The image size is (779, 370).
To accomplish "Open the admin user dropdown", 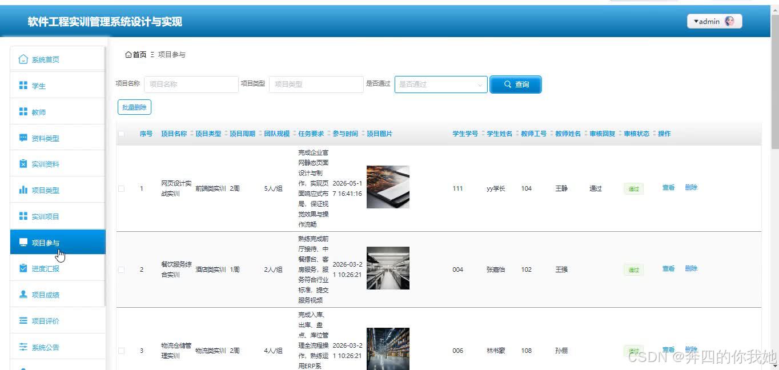I will point(714,21).
